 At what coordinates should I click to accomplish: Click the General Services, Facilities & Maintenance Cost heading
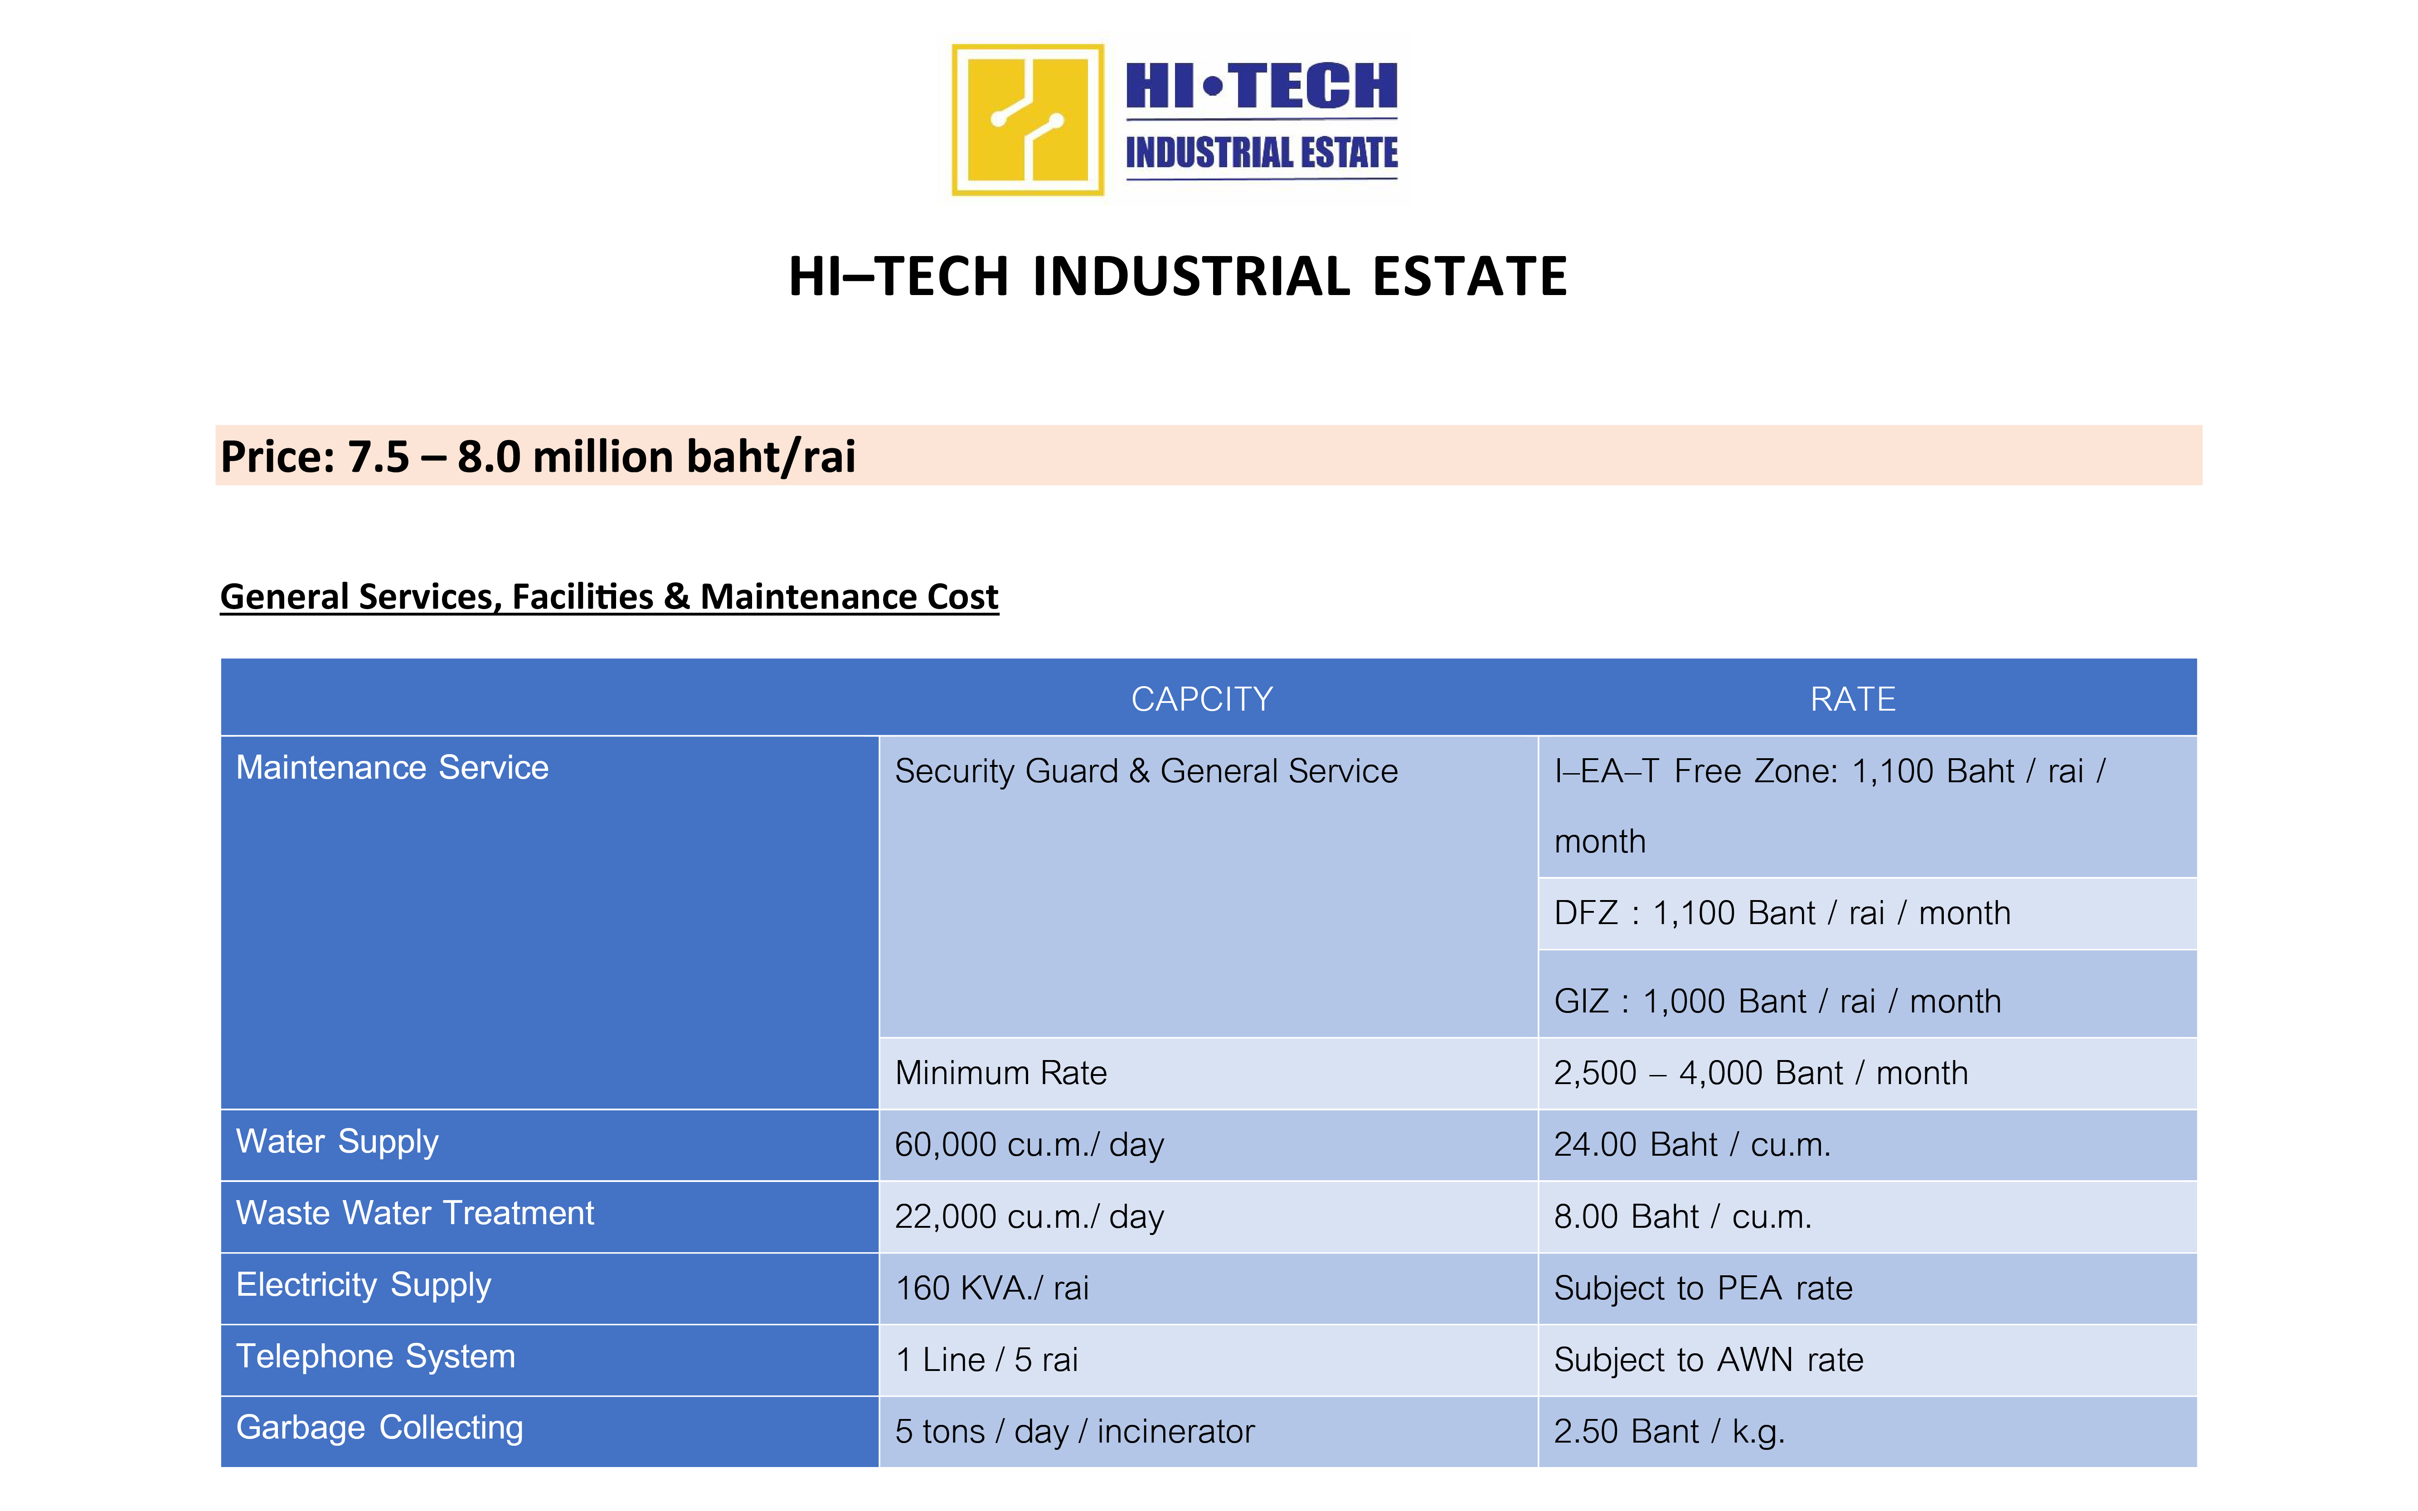[608, 596]
